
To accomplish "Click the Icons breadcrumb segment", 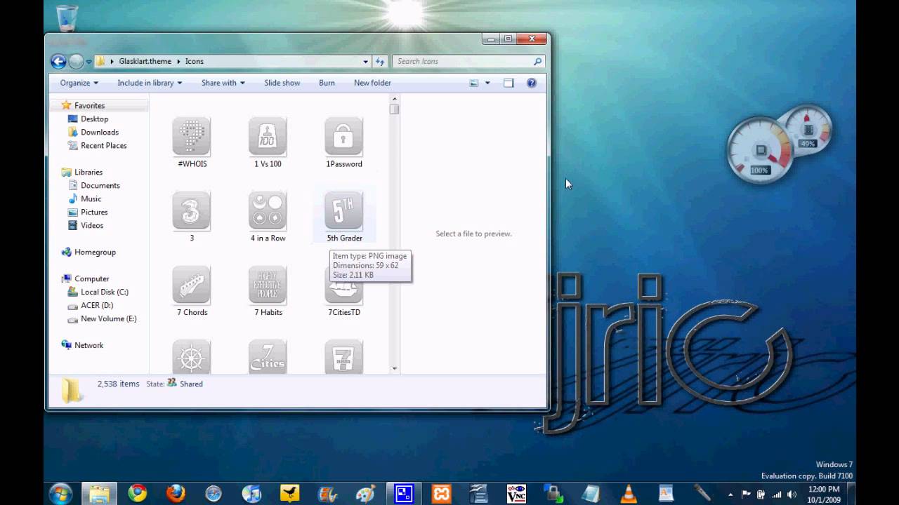I will [x=195, y=62].
